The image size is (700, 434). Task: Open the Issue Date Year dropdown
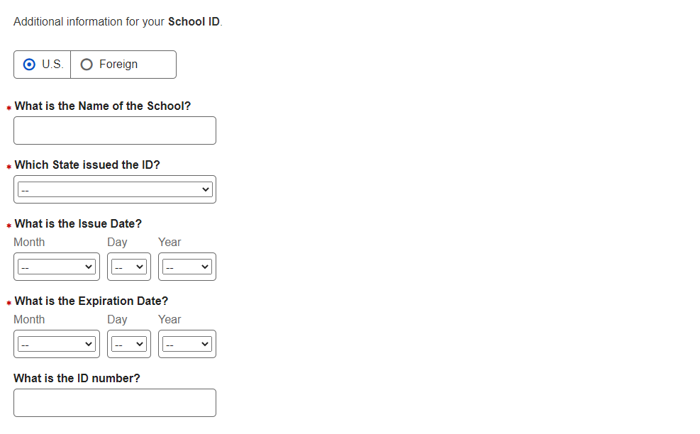[187, 267]
